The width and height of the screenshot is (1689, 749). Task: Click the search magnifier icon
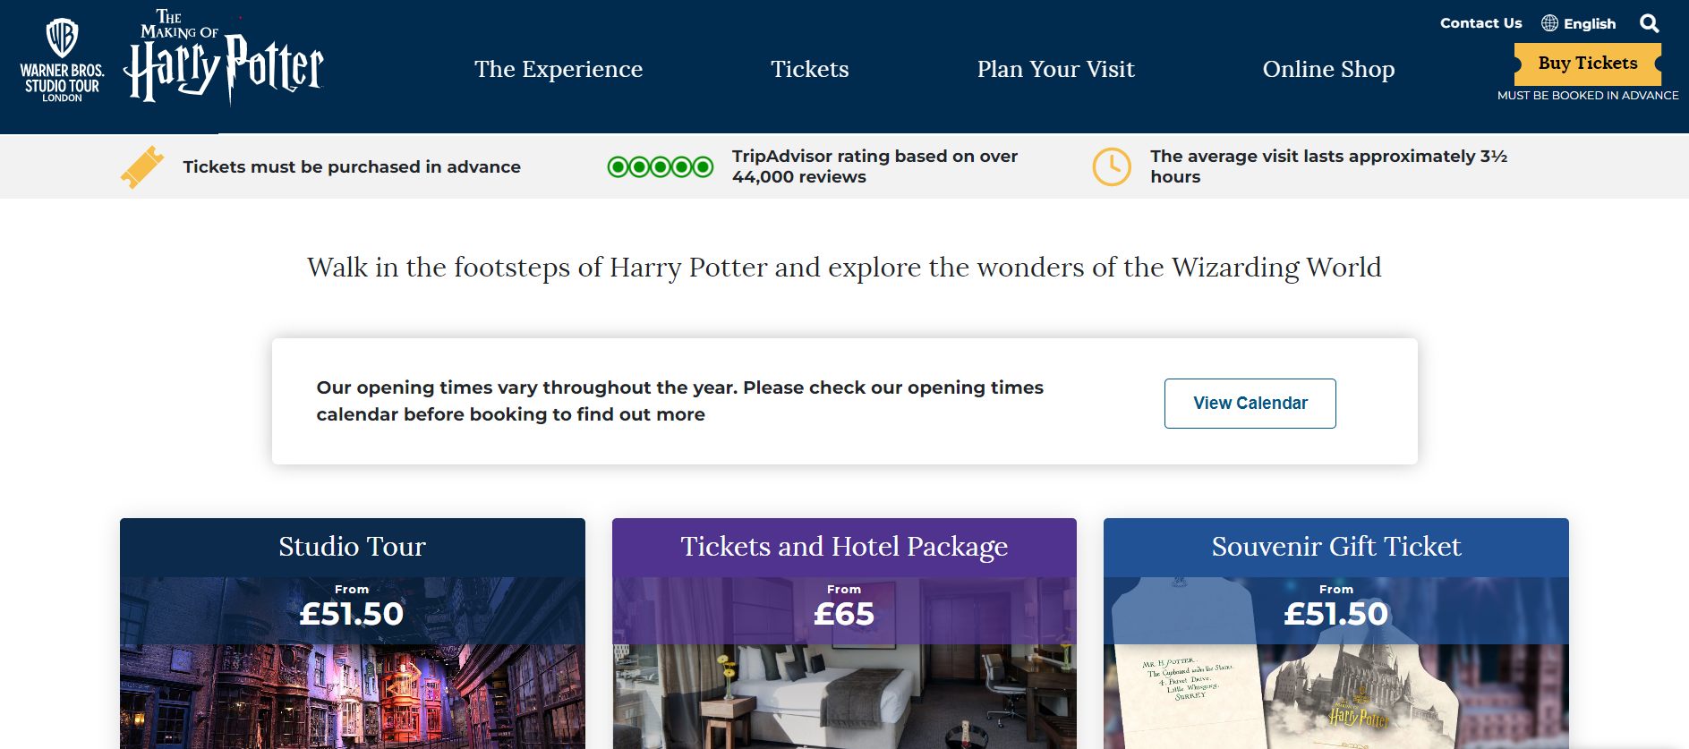point(1649,23)
